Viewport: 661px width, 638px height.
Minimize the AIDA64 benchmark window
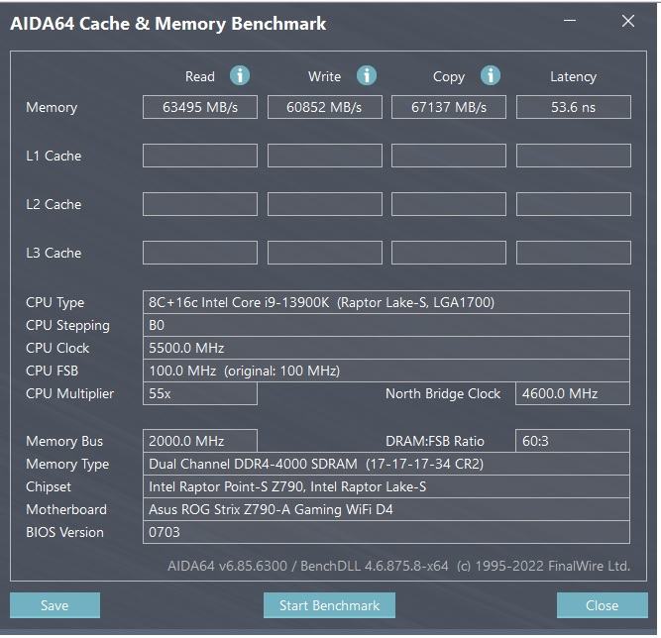[570, 20]
